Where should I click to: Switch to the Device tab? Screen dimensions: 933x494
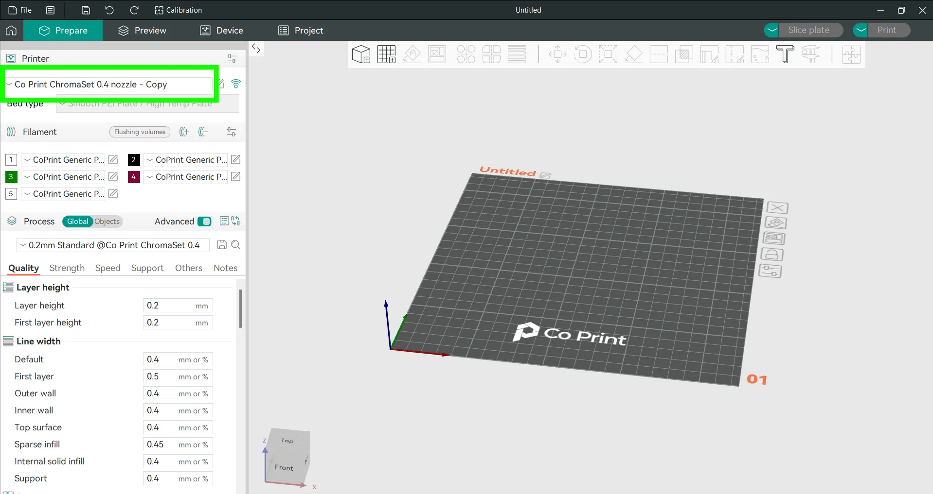tap(222, 31)
